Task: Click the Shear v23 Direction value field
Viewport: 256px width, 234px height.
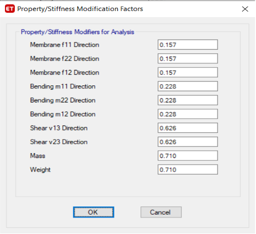Action: (x=188, y=142)
